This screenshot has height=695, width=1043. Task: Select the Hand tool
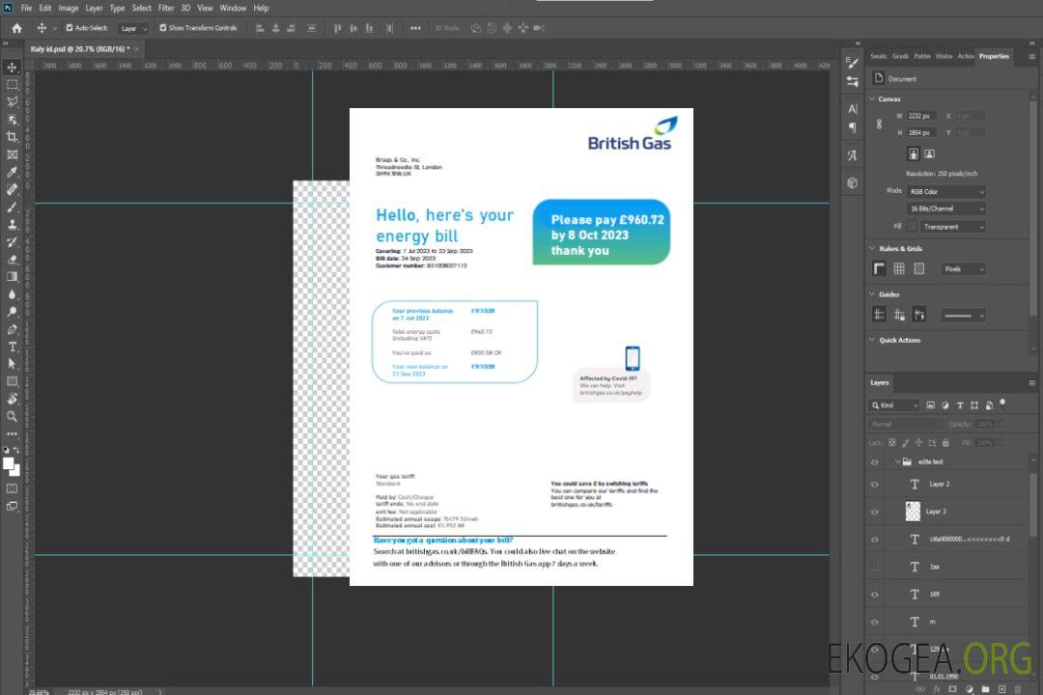[12, 399]
